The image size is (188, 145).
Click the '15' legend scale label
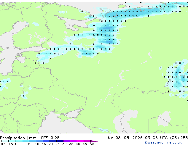click(44, 144)
